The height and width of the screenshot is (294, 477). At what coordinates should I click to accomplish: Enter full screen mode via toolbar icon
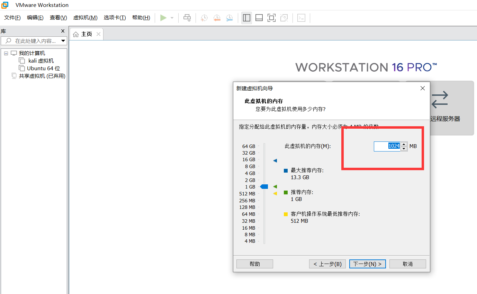click(272, 18)
